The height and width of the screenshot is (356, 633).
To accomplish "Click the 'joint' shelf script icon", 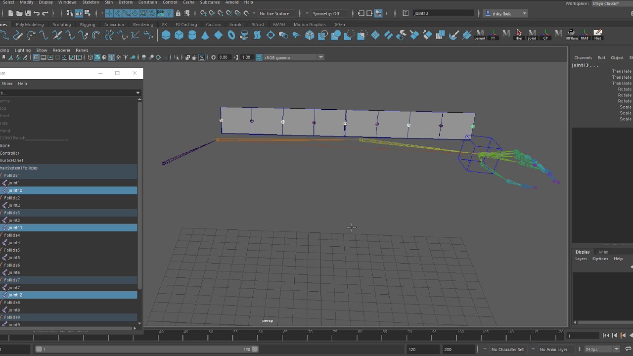I will click(x=532, y=35).
